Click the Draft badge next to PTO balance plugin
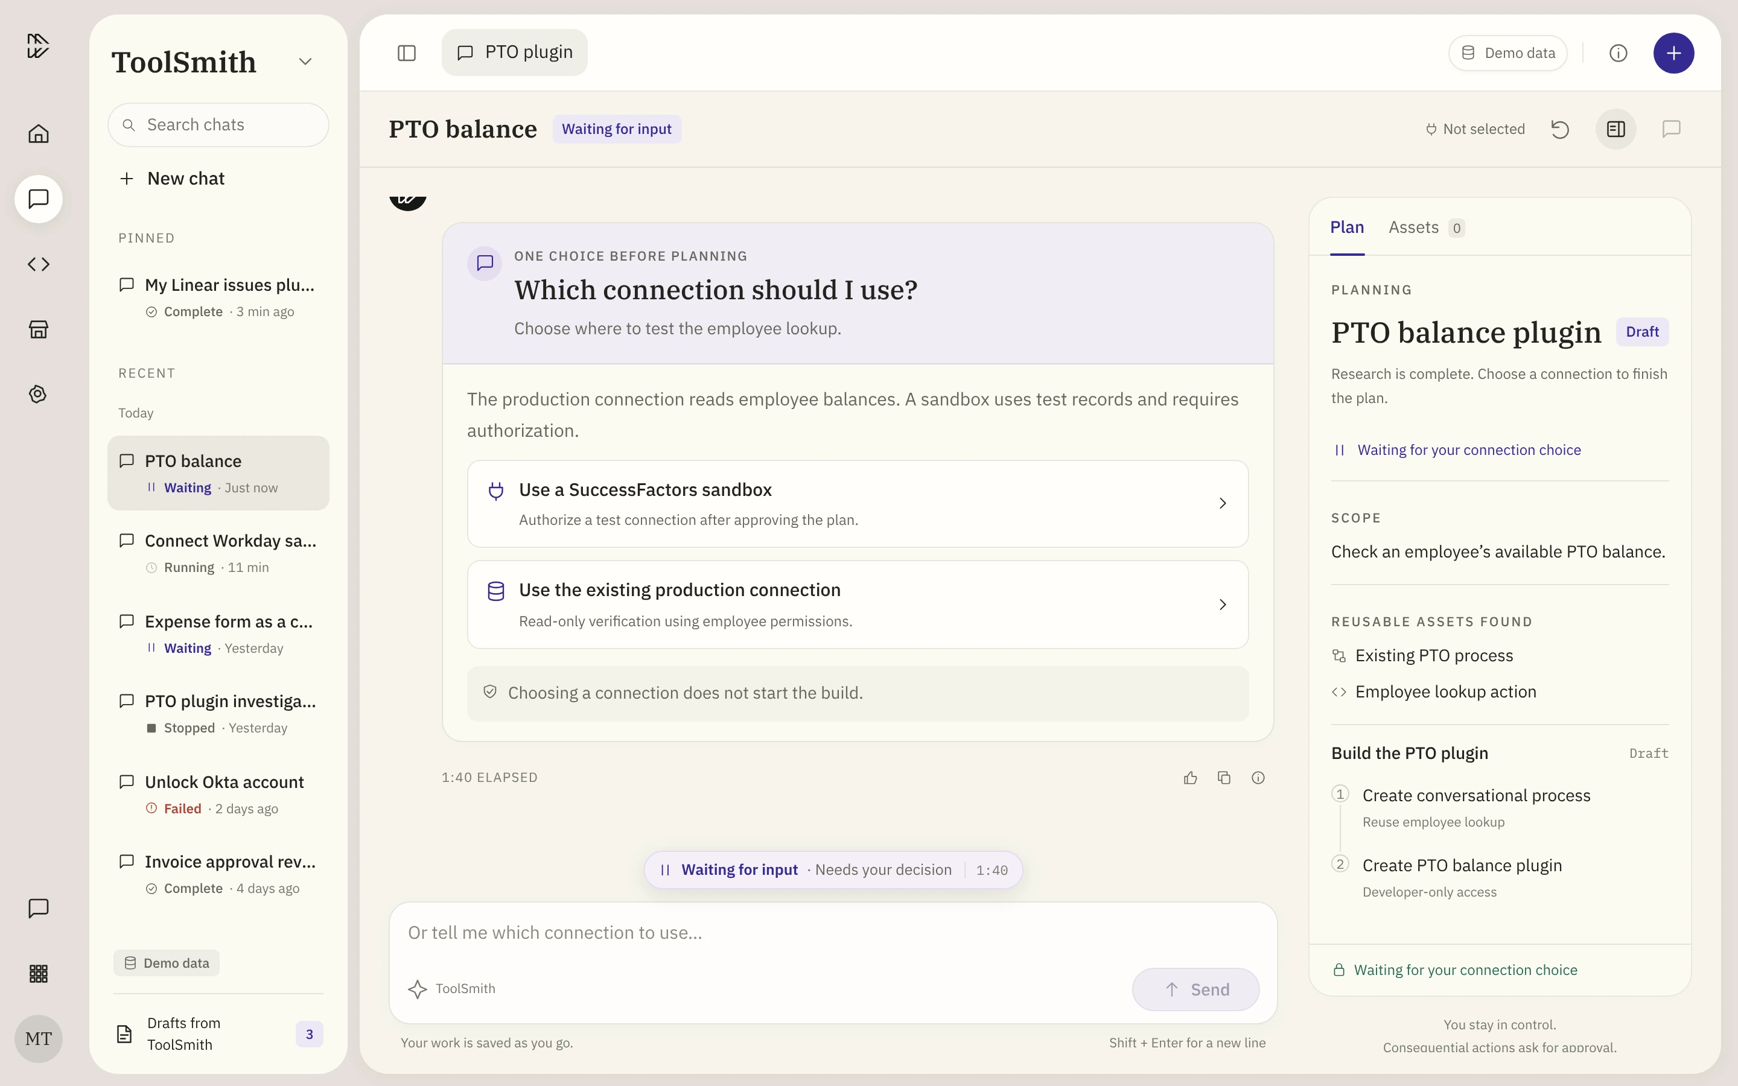The image size is (1738, 1086). pos(1642,332)
